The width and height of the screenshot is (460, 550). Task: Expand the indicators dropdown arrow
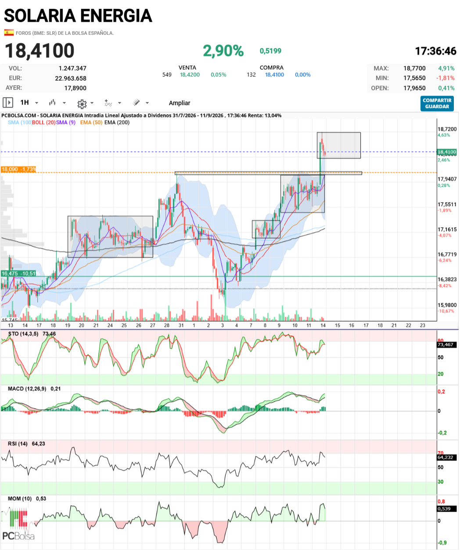point(119,103)
